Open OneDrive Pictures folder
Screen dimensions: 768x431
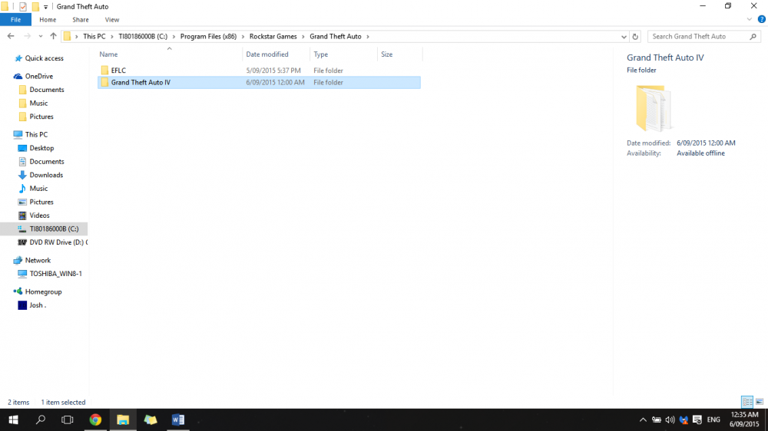pyautogui.click(x=41, y=117)
